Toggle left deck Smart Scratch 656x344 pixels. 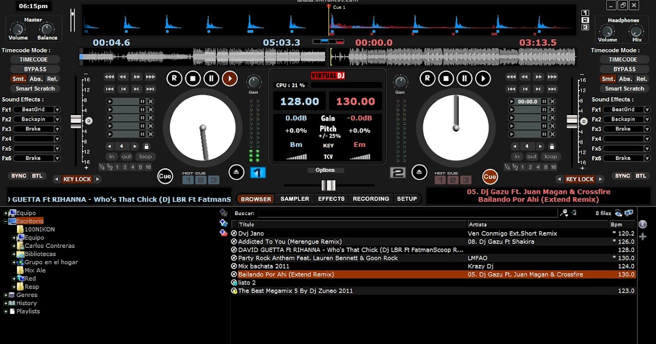click(x=36, y=88)
